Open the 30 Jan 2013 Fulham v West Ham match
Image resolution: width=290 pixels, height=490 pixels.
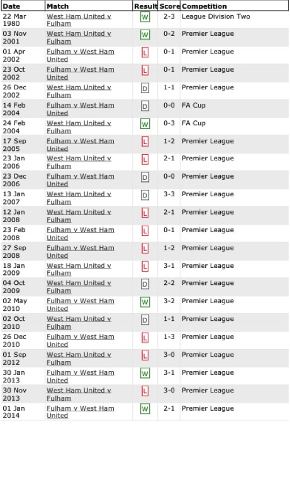81,376
